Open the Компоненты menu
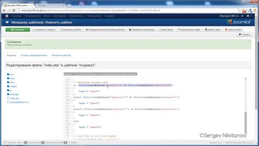This screenshot has height=146, width=259. point(76,16)
